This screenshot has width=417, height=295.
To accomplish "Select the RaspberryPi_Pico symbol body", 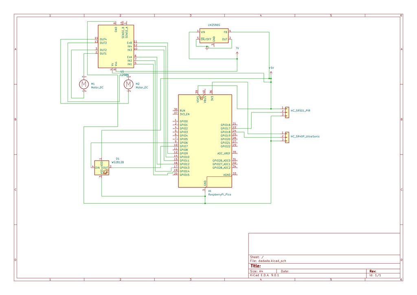I will [x=205, y=141].
